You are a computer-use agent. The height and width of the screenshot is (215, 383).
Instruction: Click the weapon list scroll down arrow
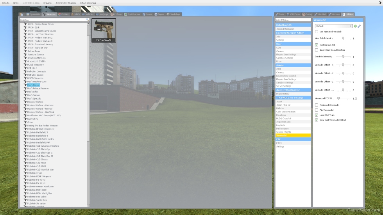[x=88, y=206]
